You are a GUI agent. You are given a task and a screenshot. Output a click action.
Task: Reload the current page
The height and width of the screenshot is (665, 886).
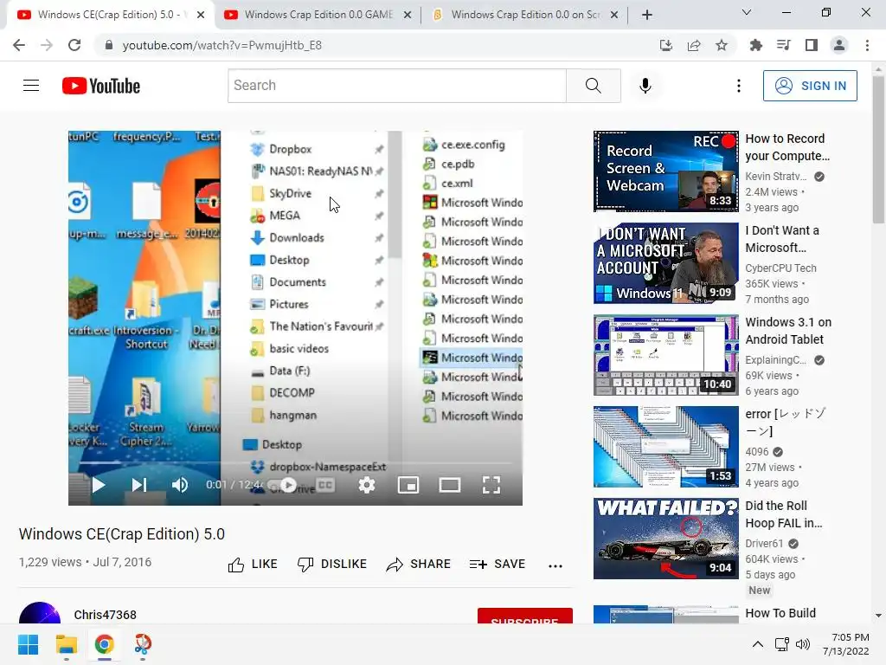tap(74, 45)
